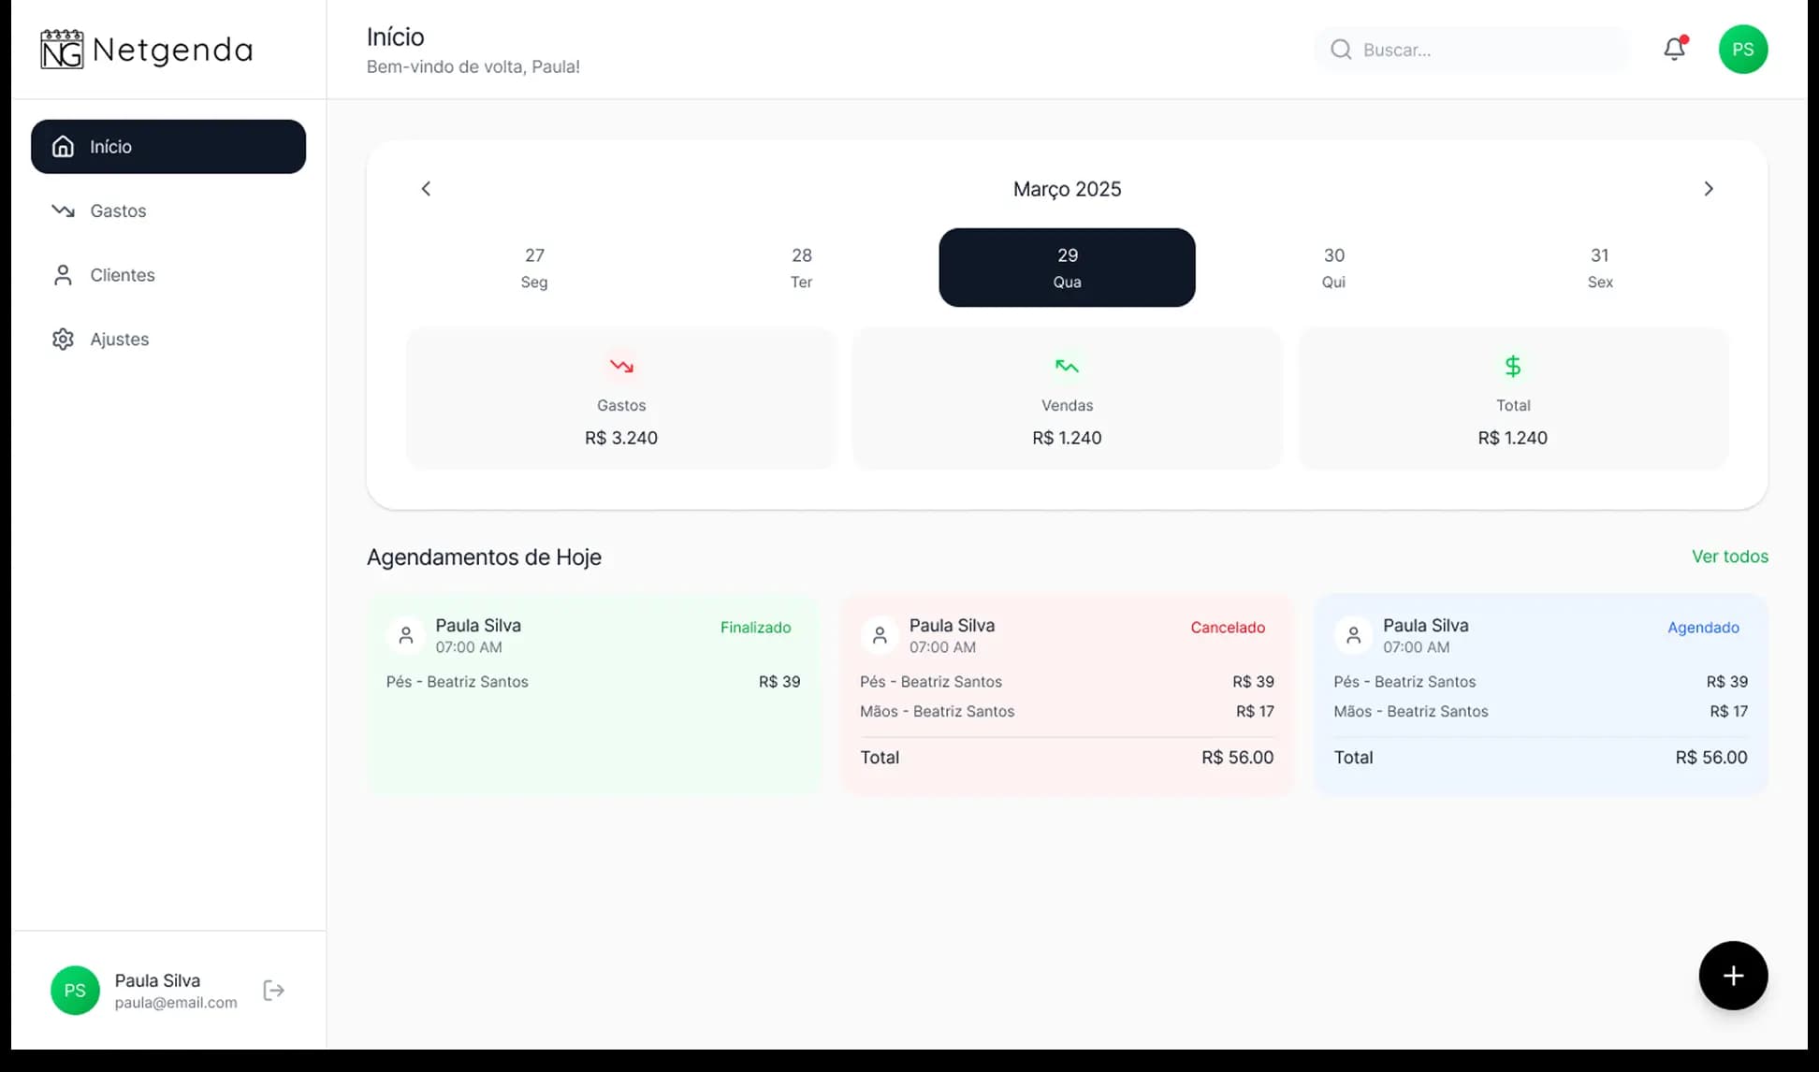Click the green Vendas trend icon
This screenshot has width=1819, height=1072.
click(1067, 367)
